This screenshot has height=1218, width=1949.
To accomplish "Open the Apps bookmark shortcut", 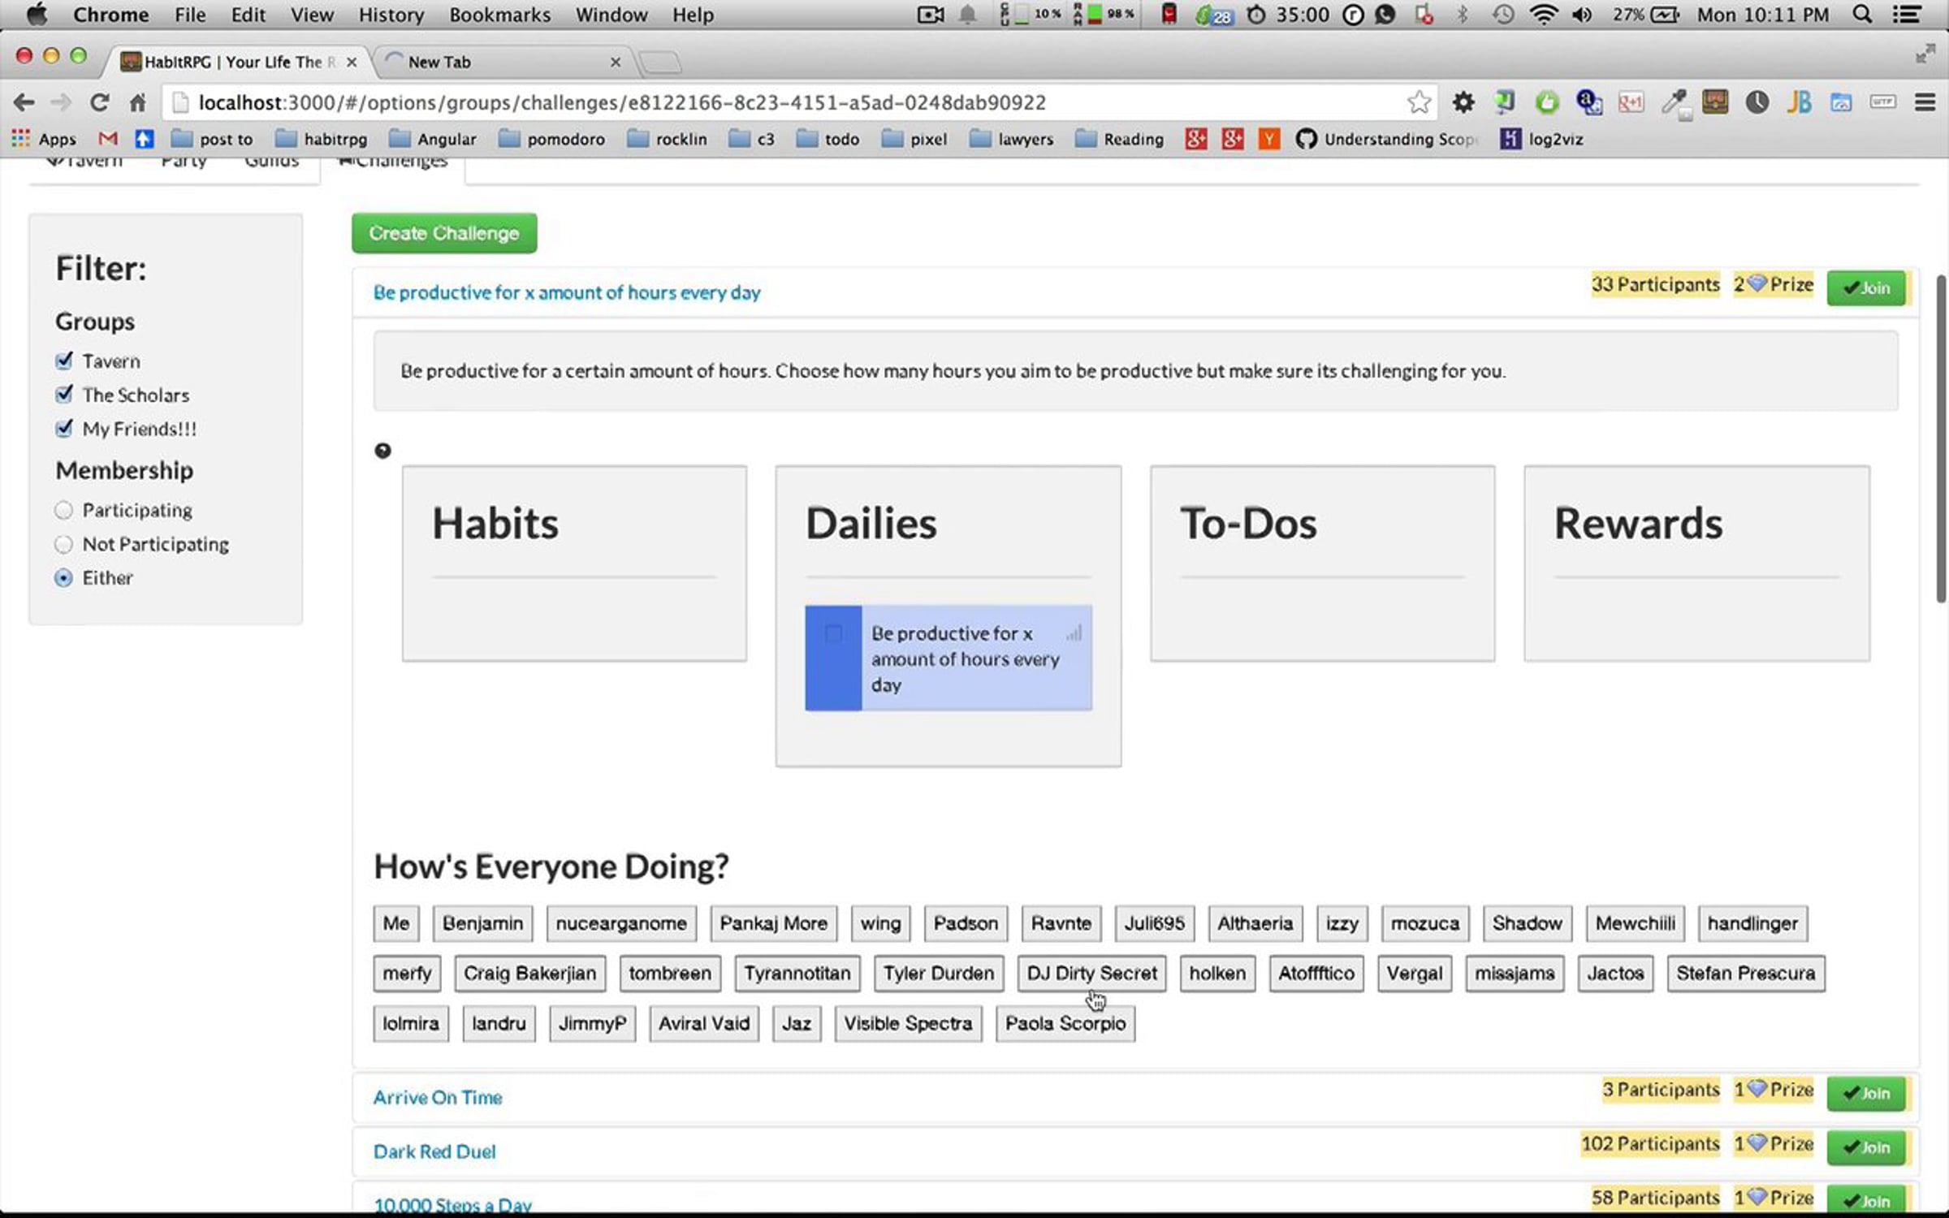I will (44, 139).
